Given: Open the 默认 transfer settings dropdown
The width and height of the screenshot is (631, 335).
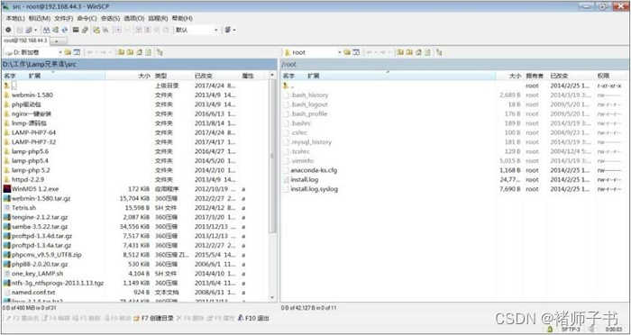Looking at the screenshot, I should 215,30.
